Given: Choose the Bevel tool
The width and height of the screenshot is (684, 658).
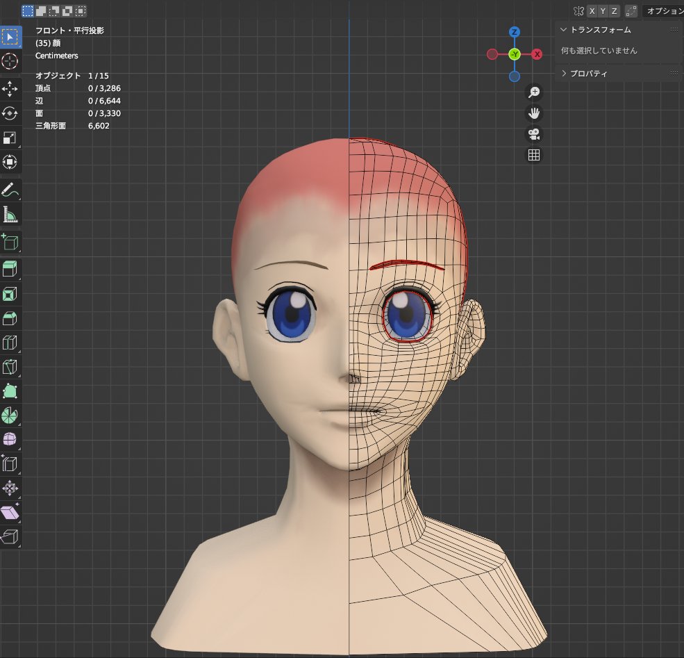Looking at the screenshot, I should point(10,318).
